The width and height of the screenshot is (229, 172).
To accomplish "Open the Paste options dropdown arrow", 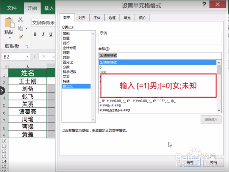I will [9, 37].
